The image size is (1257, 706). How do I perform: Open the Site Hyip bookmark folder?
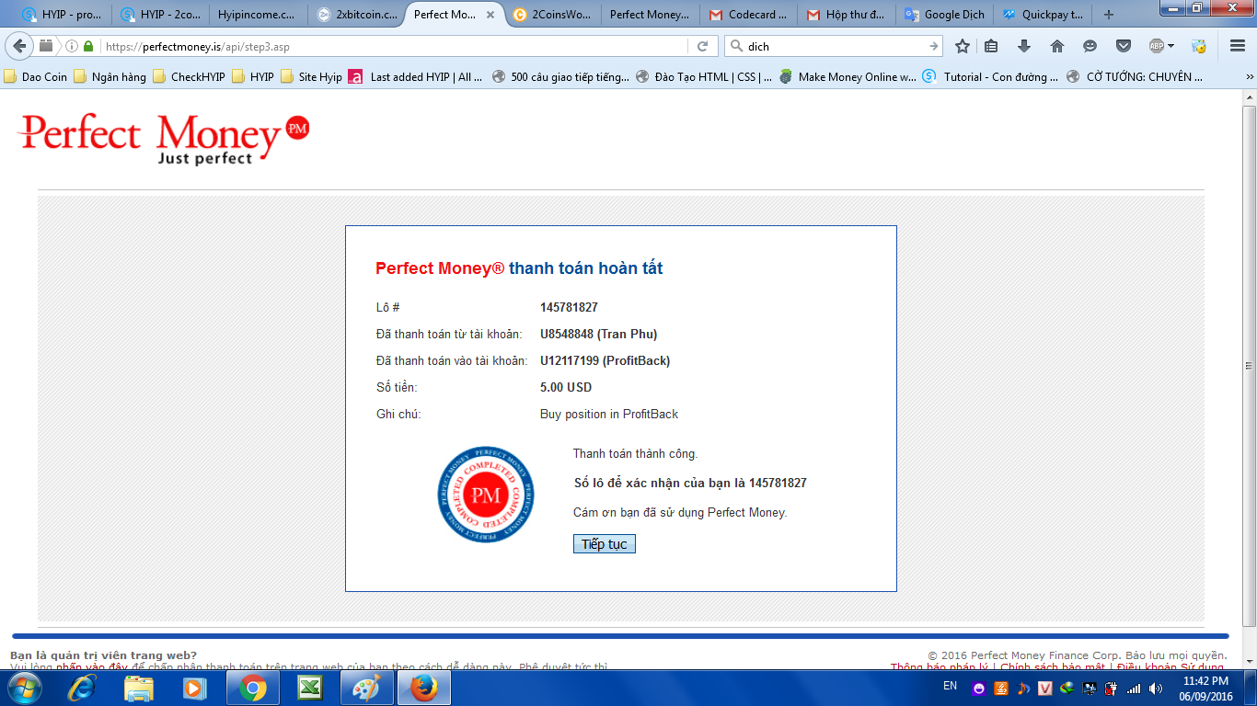(311, 77)
